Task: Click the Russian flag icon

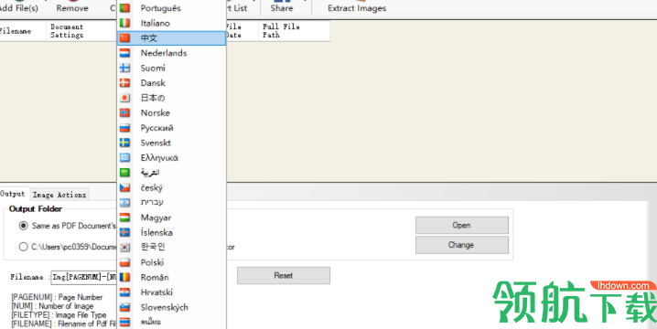Action: [124, 128]
